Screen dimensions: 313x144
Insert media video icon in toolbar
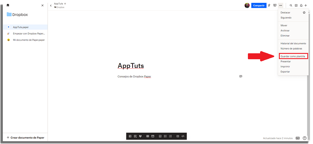(135, 136)
